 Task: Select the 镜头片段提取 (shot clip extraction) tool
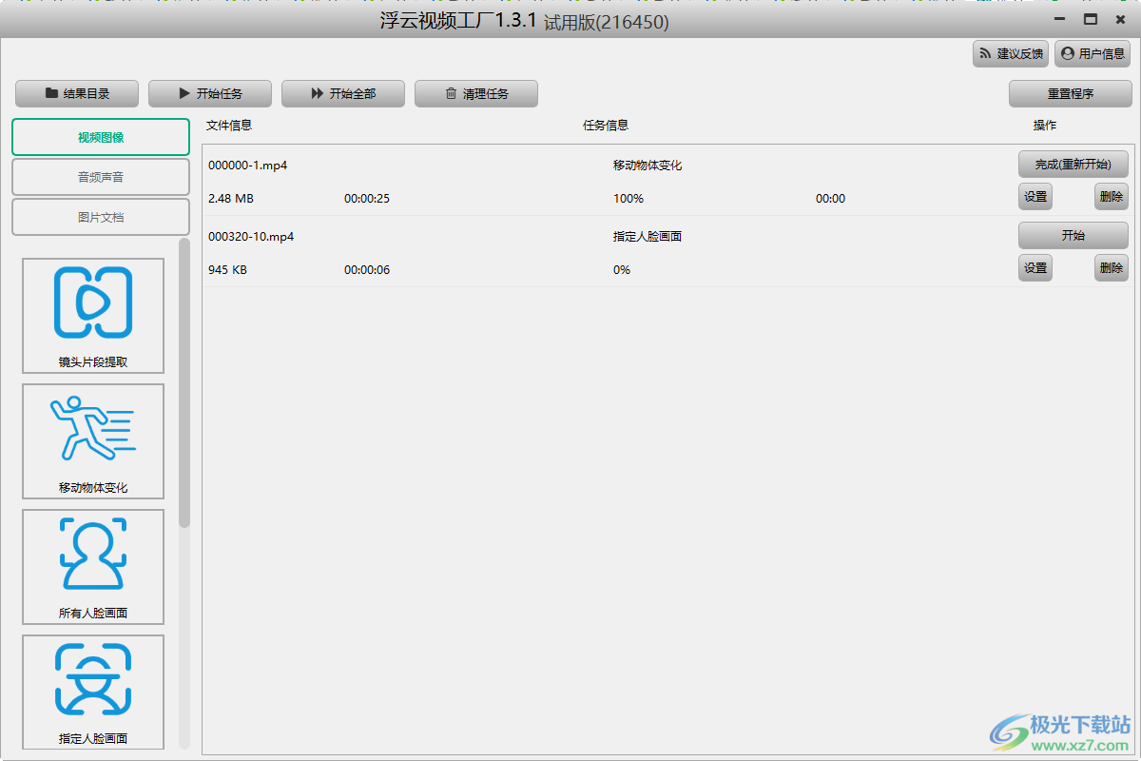pyautogui.click(x=92, y=315)
